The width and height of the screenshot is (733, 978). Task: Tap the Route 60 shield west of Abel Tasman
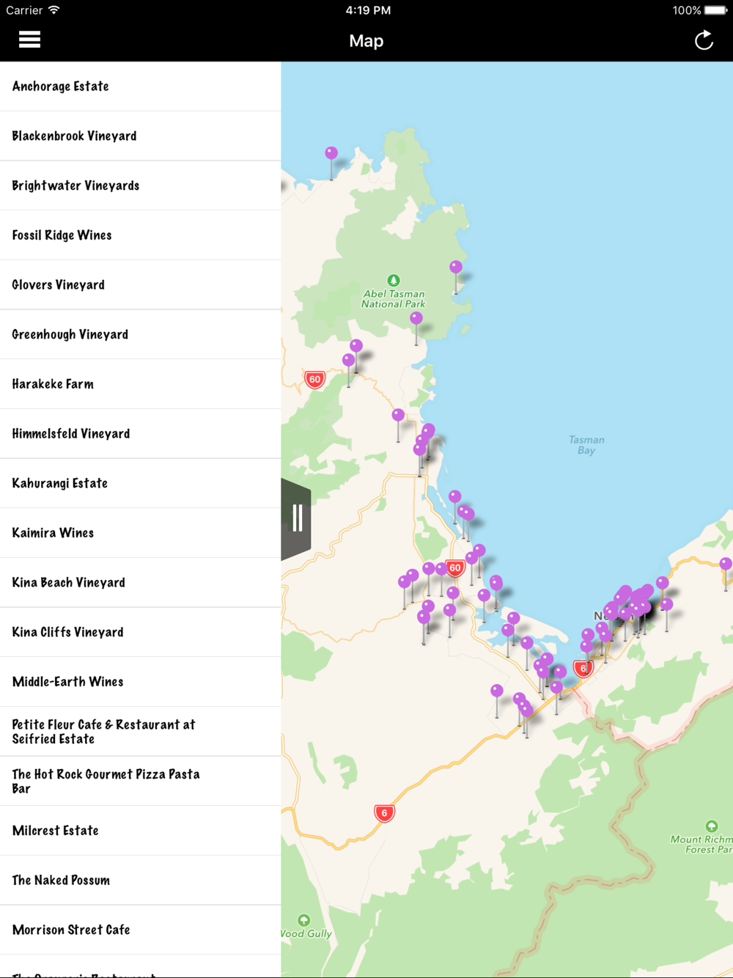314,380
